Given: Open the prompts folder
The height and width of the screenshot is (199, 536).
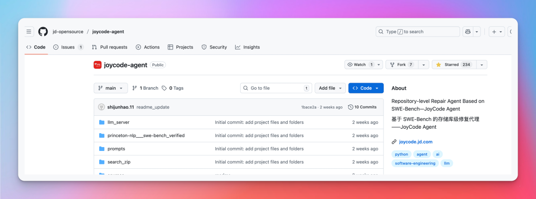Looking at the screenshot, I should pos(116,149).
